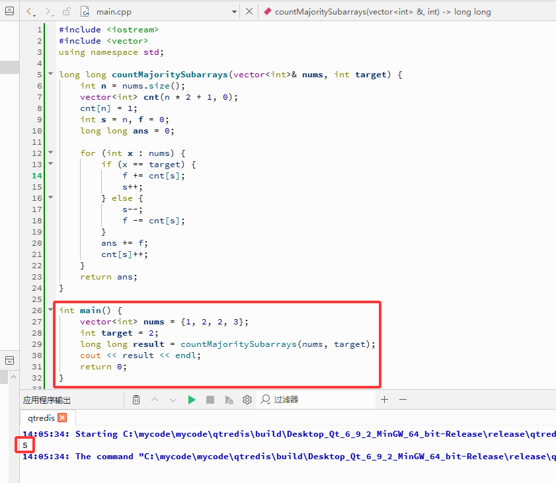Click the 过滤器 filter search field
556x483 pixels.
click(315, 400)
